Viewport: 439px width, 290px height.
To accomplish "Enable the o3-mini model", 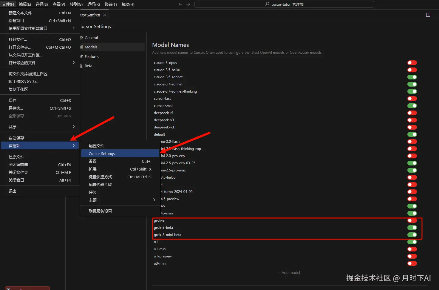I will coord(412,263).
